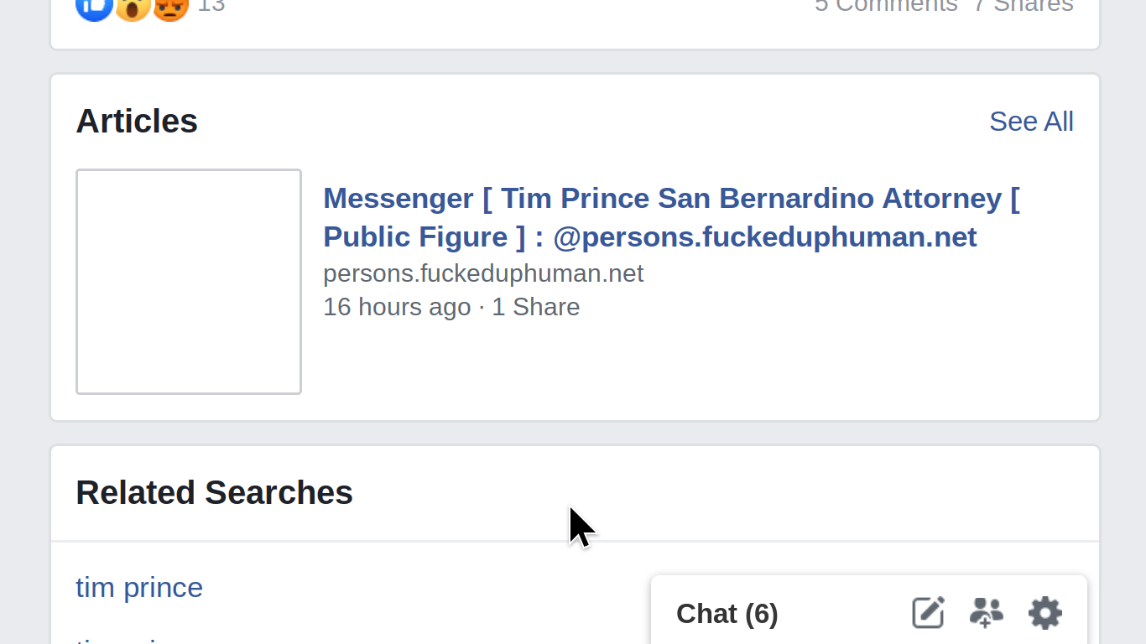
Task: Click the second related search suggestion
Action: [x=126, y=639]
